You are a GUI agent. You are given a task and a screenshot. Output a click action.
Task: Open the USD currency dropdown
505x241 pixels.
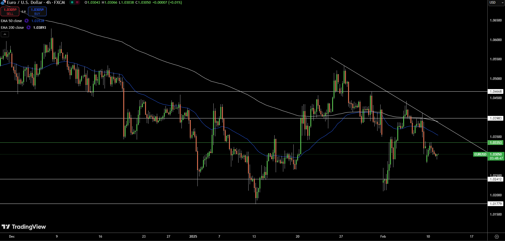[x=496, y=3]
